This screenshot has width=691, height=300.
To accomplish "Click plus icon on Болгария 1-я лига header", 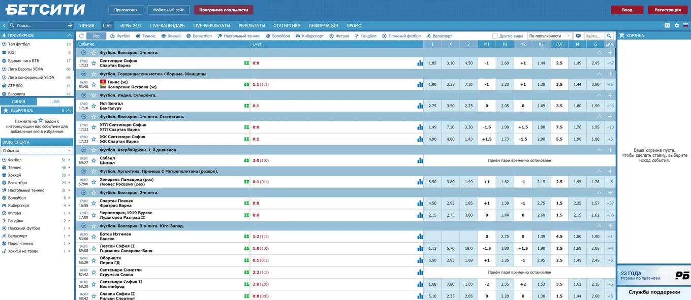I will tap(610, 52).
